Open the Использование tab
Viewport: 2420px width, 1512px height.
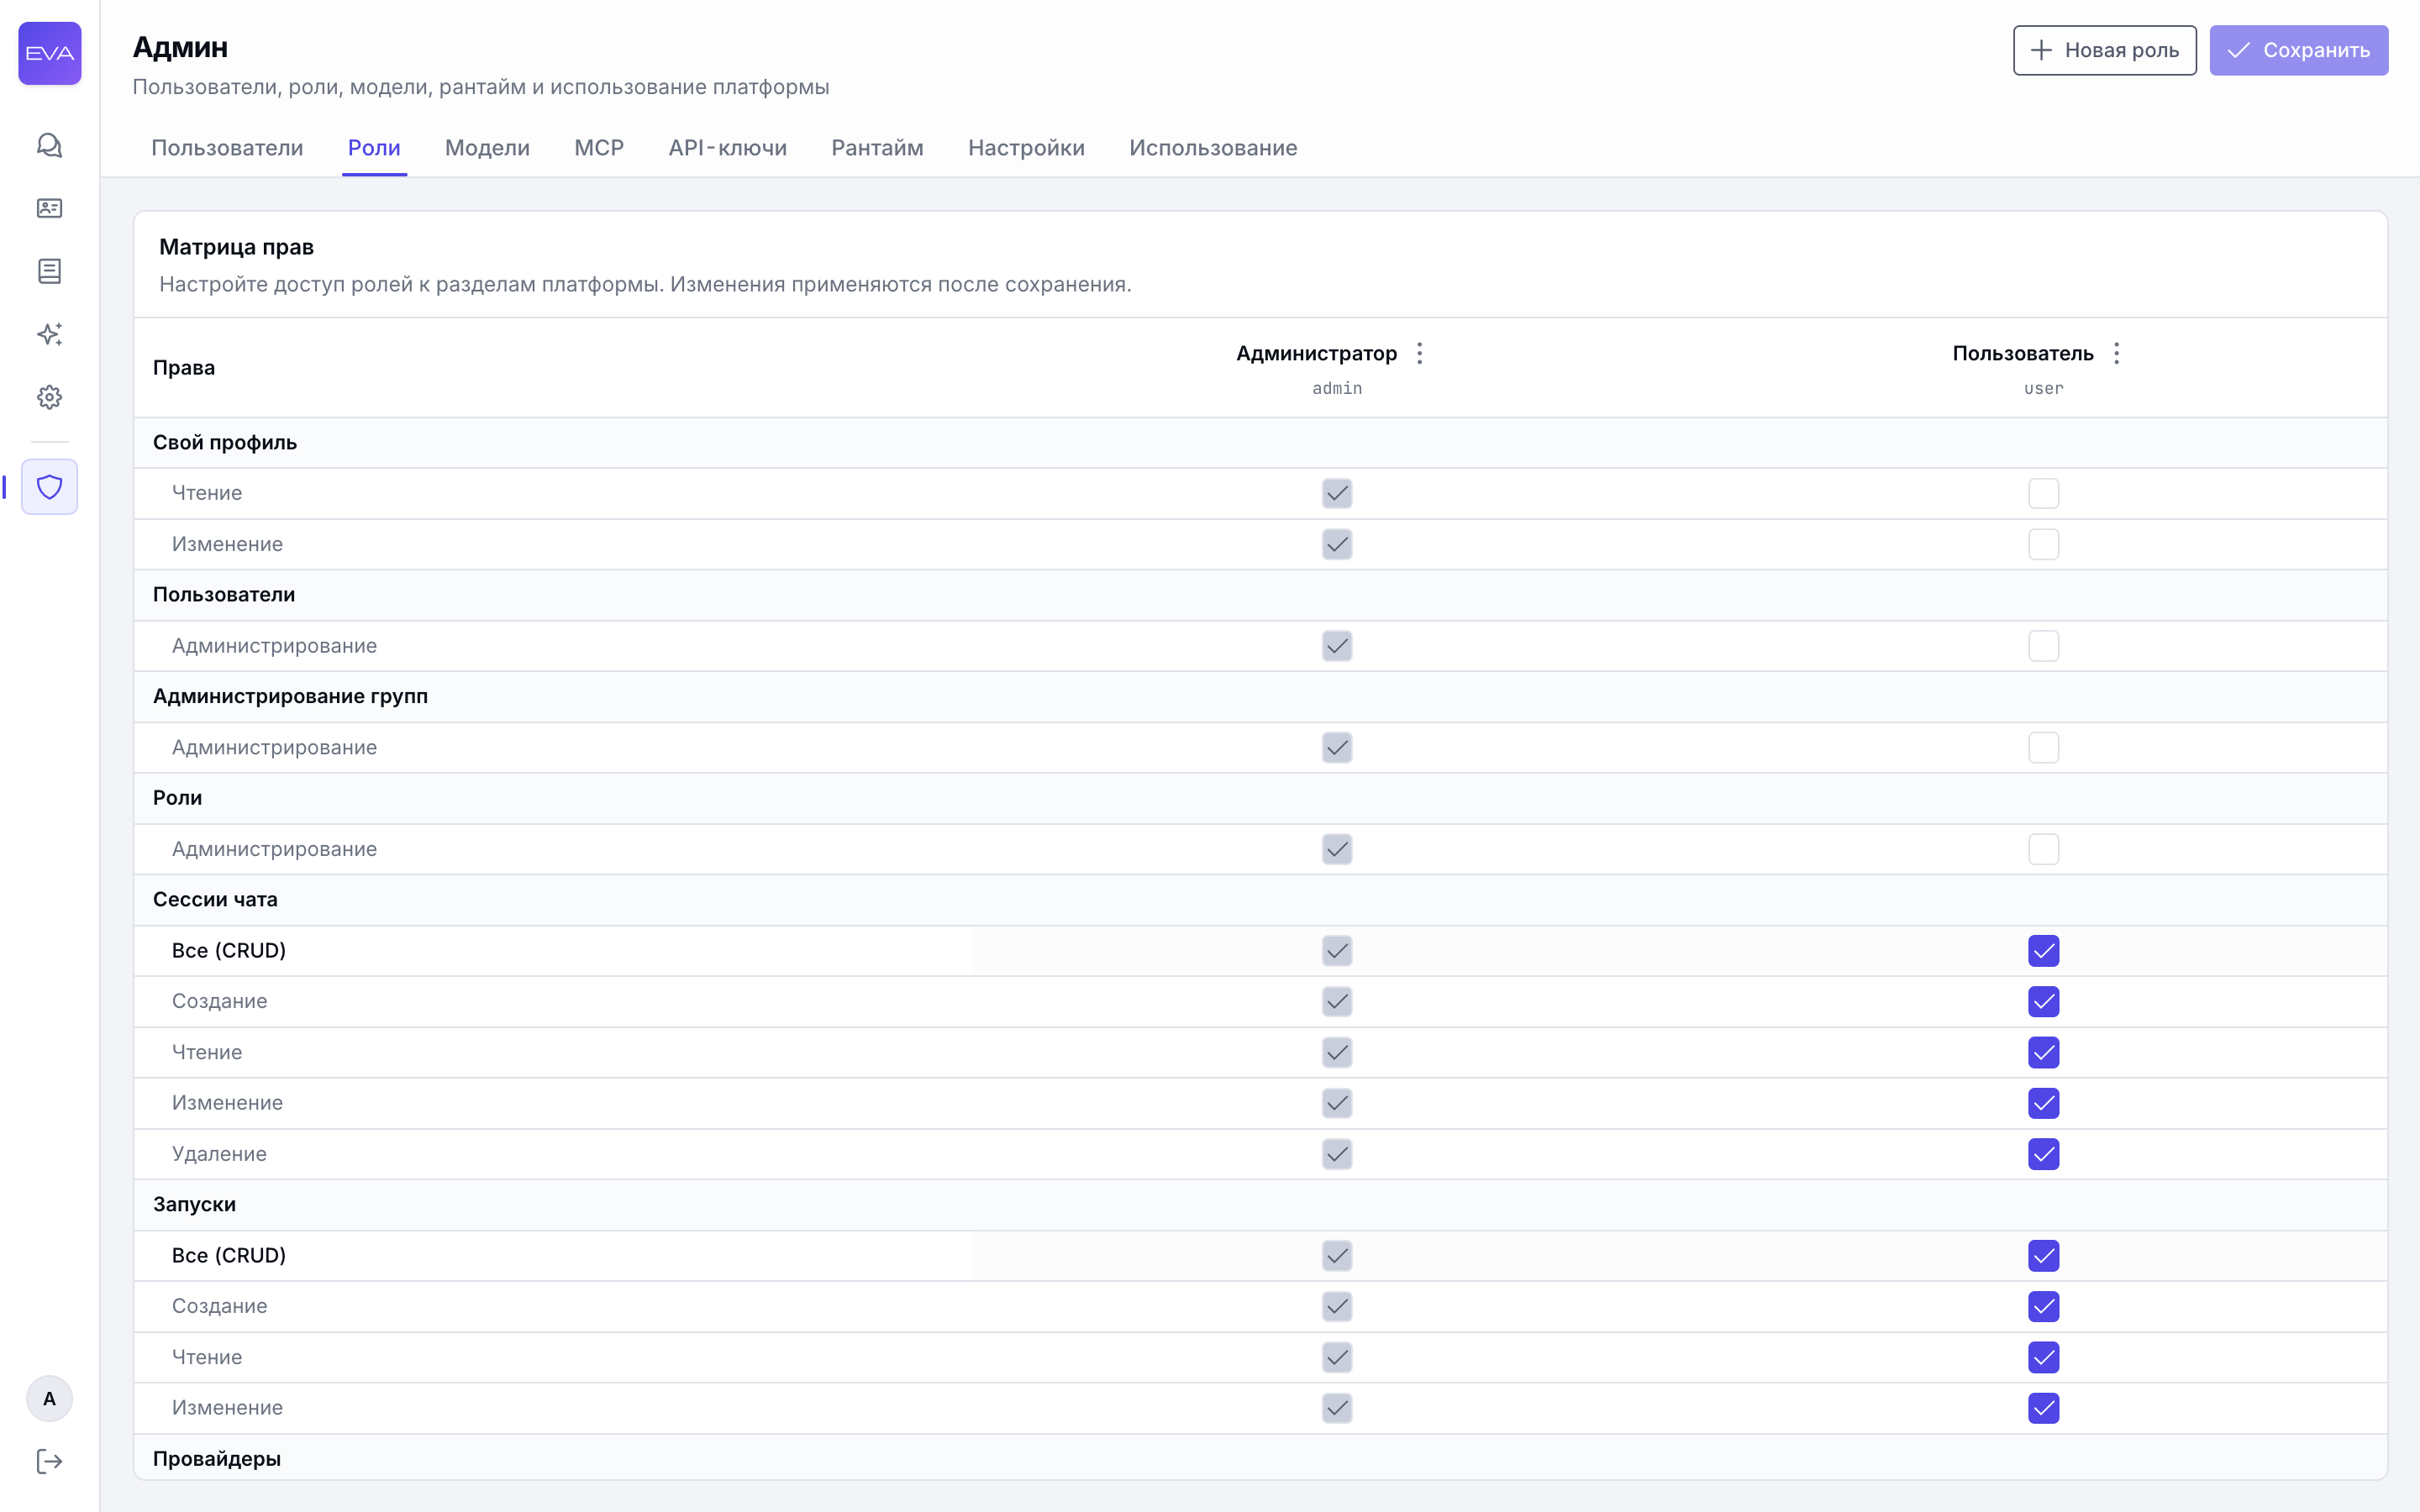pos(1213,148)
